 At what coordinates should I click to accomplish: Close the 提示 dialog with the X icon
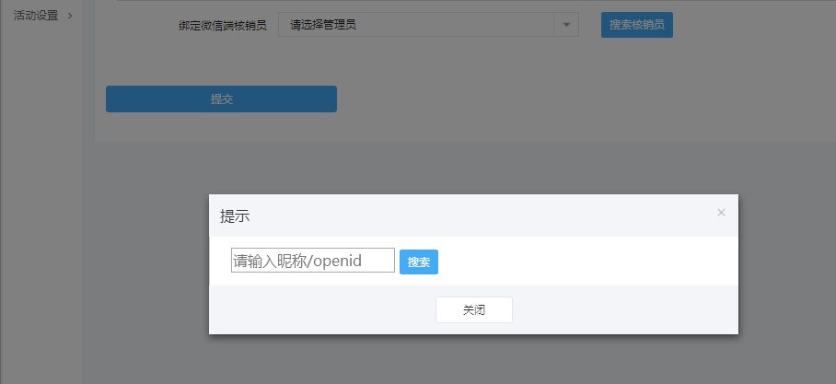[721, 213]
